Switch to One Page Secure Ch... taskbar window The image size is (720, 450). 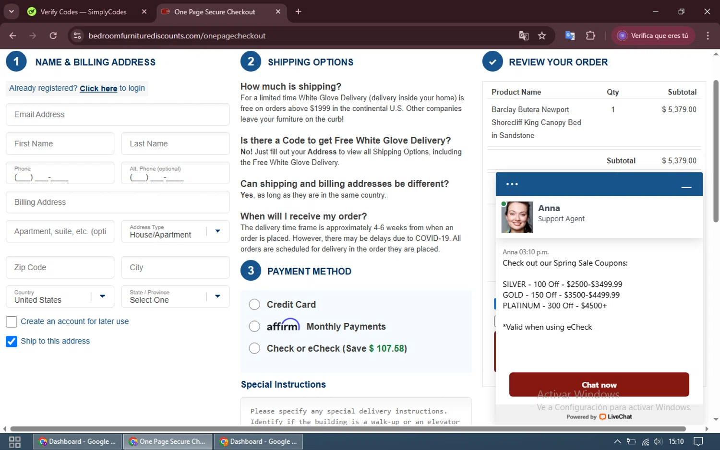[168, 442]
